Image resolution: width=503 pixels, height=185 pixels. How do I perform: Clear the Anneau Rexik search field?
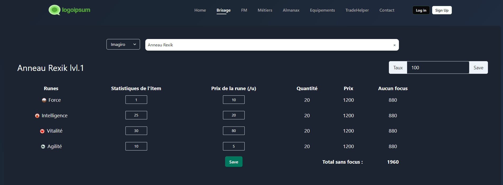tap(394, 45)
